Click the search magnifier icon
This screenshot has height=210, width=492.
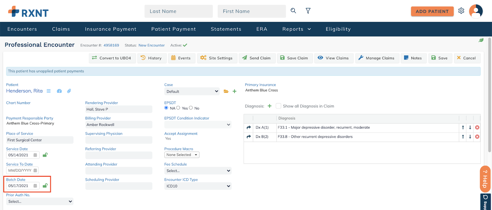click(293, 11)
